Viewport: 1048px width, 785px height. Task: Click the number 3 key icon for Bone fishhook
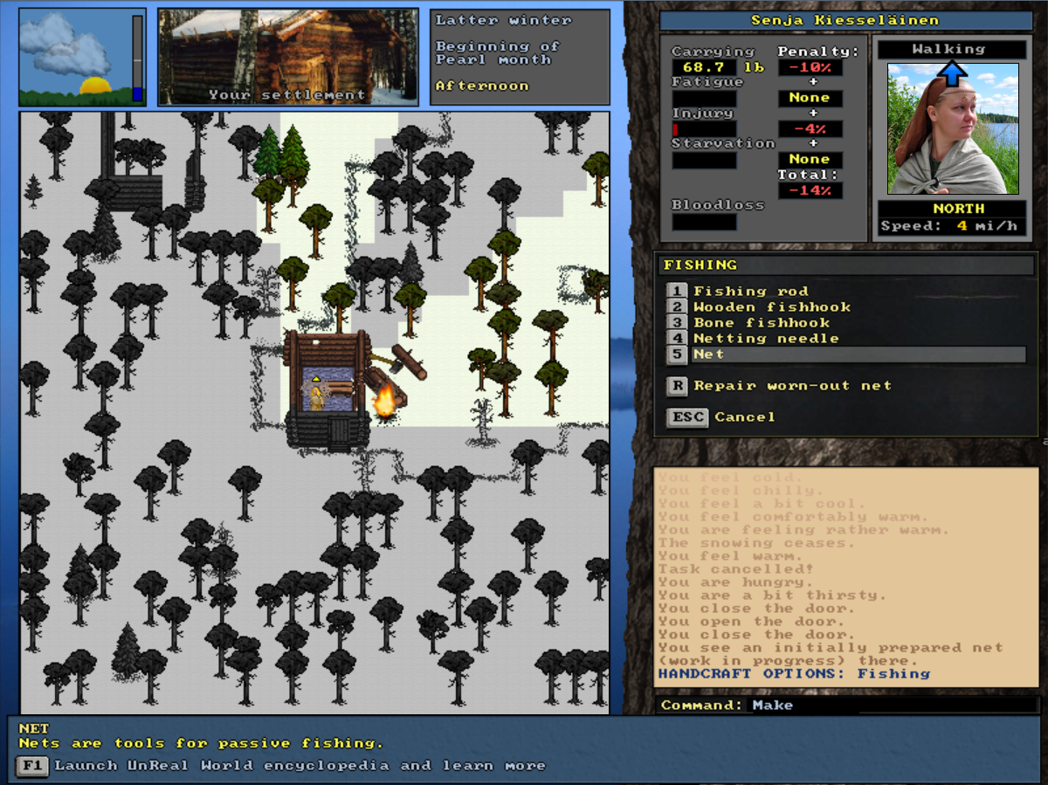point(677,322)
